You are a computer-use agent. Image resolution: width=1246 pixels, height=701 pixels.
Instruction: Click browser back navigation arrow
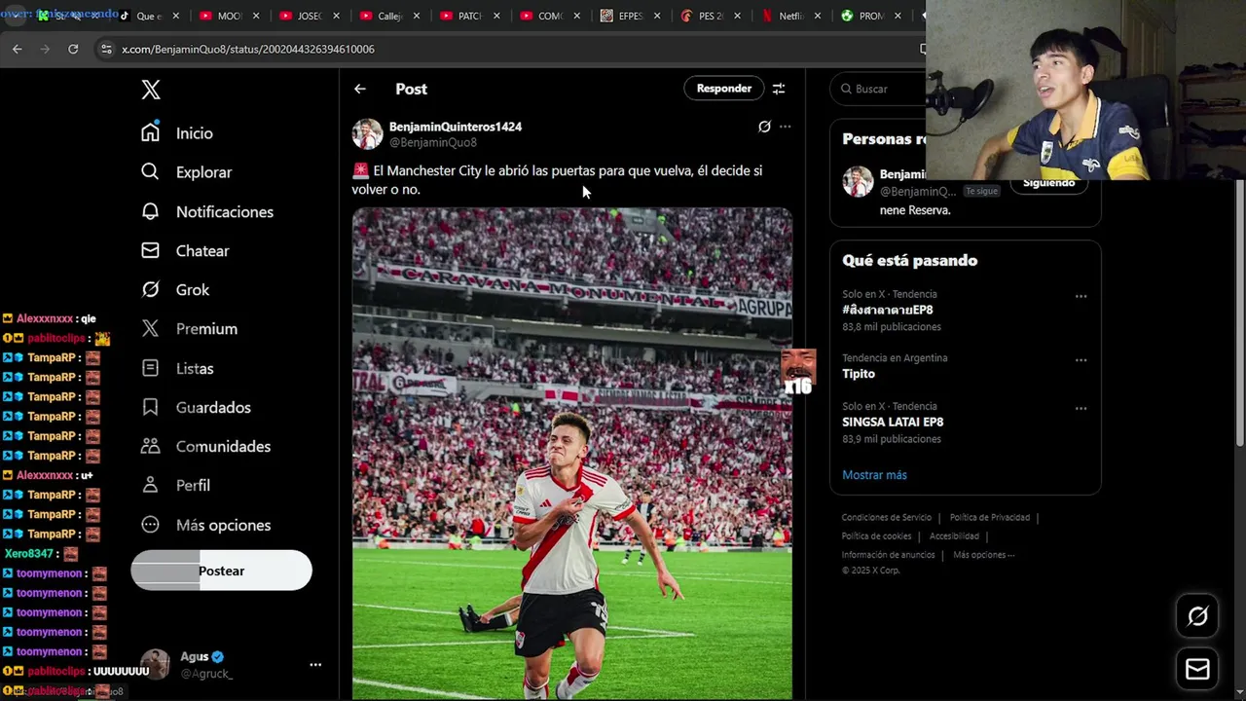coord(18,49)
